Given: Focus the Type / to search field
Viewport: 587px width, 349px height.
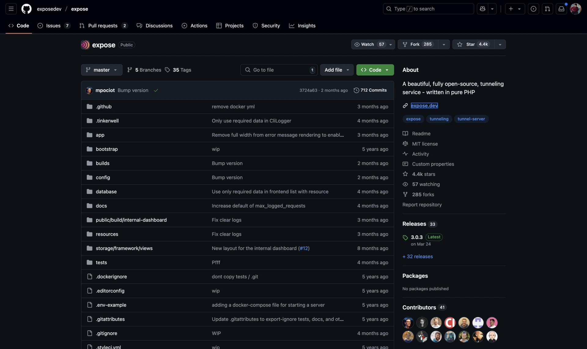Looking at the screenshot, I should click(x=428, y=9).
